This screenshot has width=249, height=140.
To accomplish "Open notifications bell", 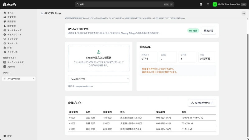I will pos(208,4).
